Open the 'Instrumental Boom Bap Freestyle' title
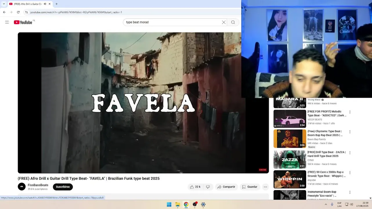Image resolution: width=372 pixels, height=209 pixels. pyautogui.click(x=322, y=194)
